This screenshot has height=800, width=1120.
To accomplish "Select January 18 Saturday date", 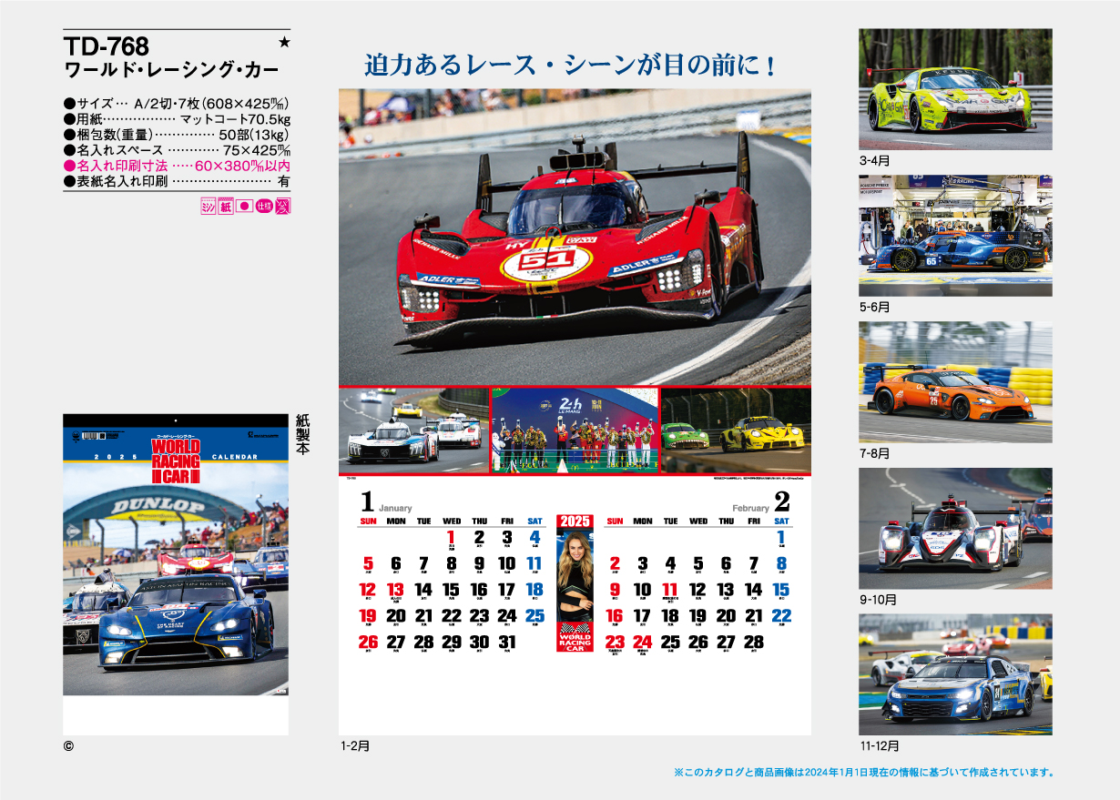I will tap(535, 591).
